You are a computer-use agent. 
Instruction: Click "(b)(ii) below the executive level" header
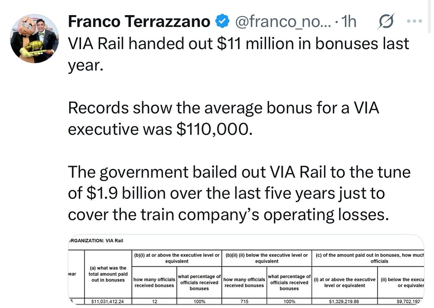267,258
